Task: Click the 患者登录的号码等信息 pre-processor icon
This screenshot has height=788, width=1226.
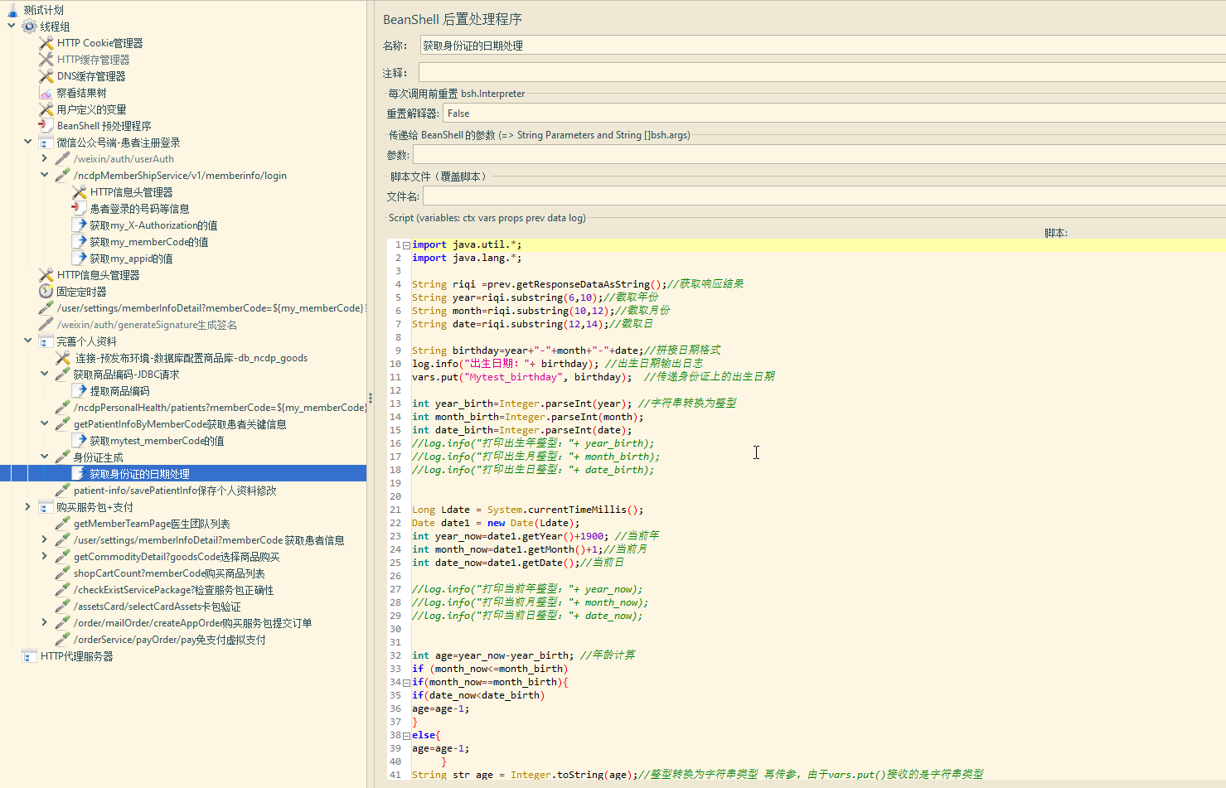Action: pyautogui.click(x=80, y=209)
